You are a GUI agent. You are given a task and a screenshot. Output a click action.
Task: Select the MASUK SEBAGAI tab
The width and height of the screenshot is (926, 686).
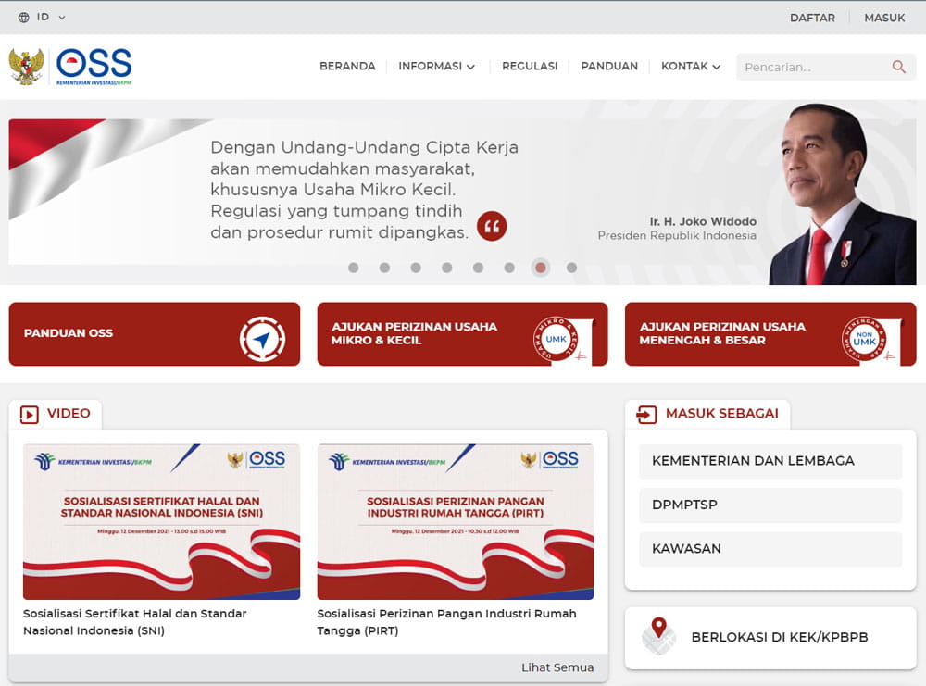tap(707, 414)
